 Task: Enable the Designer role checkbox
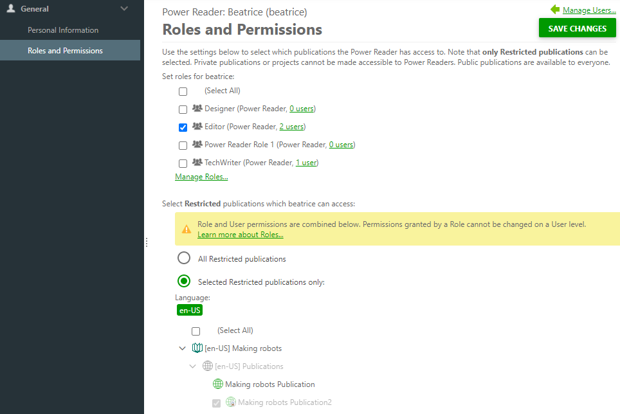183,109
